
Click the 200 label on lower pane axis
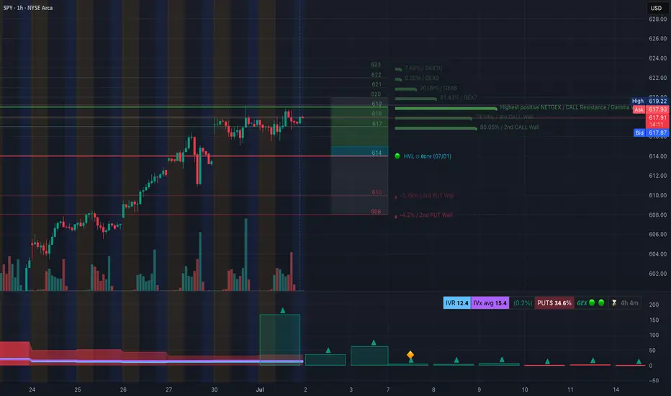654,305
